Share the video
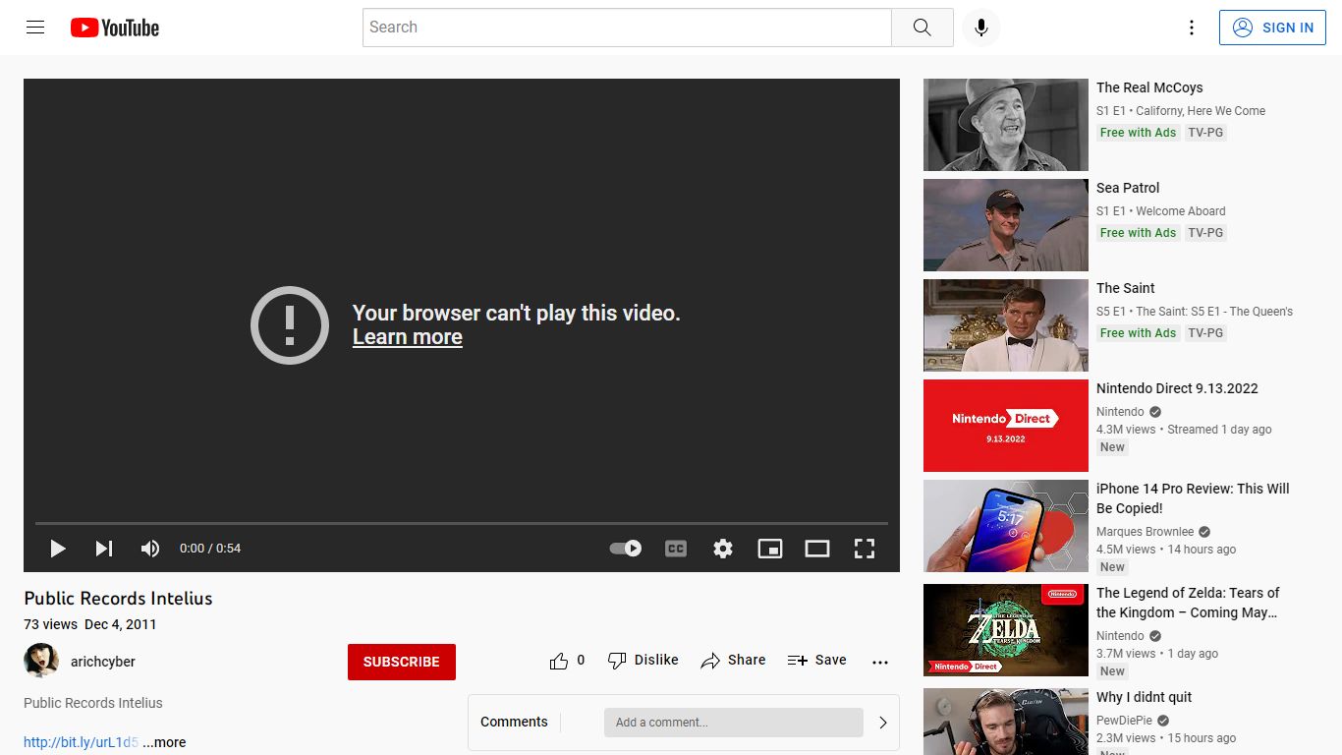This screenshot has height=755, width=1342. 733,661
